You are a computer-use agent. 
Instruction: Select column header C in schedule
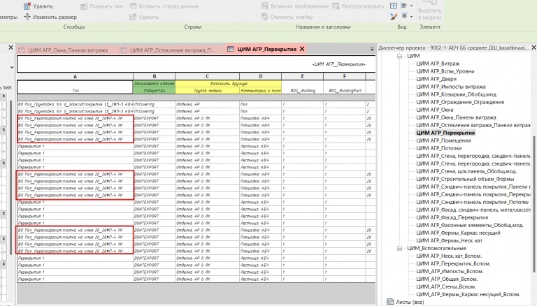coord(207,76)
